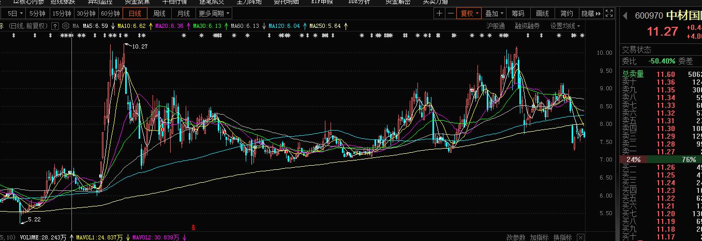702x241 pixels.
Task: Open the 叠加 overlay dropdown
Action: click(x=495, y=13)
